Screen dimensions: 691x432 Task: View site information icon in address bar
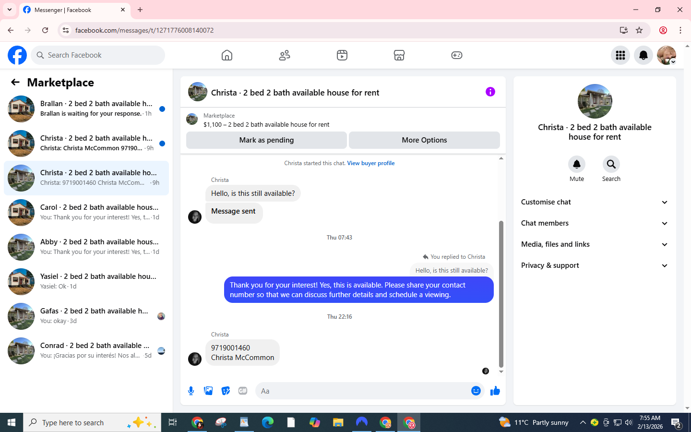coord(66,30)
